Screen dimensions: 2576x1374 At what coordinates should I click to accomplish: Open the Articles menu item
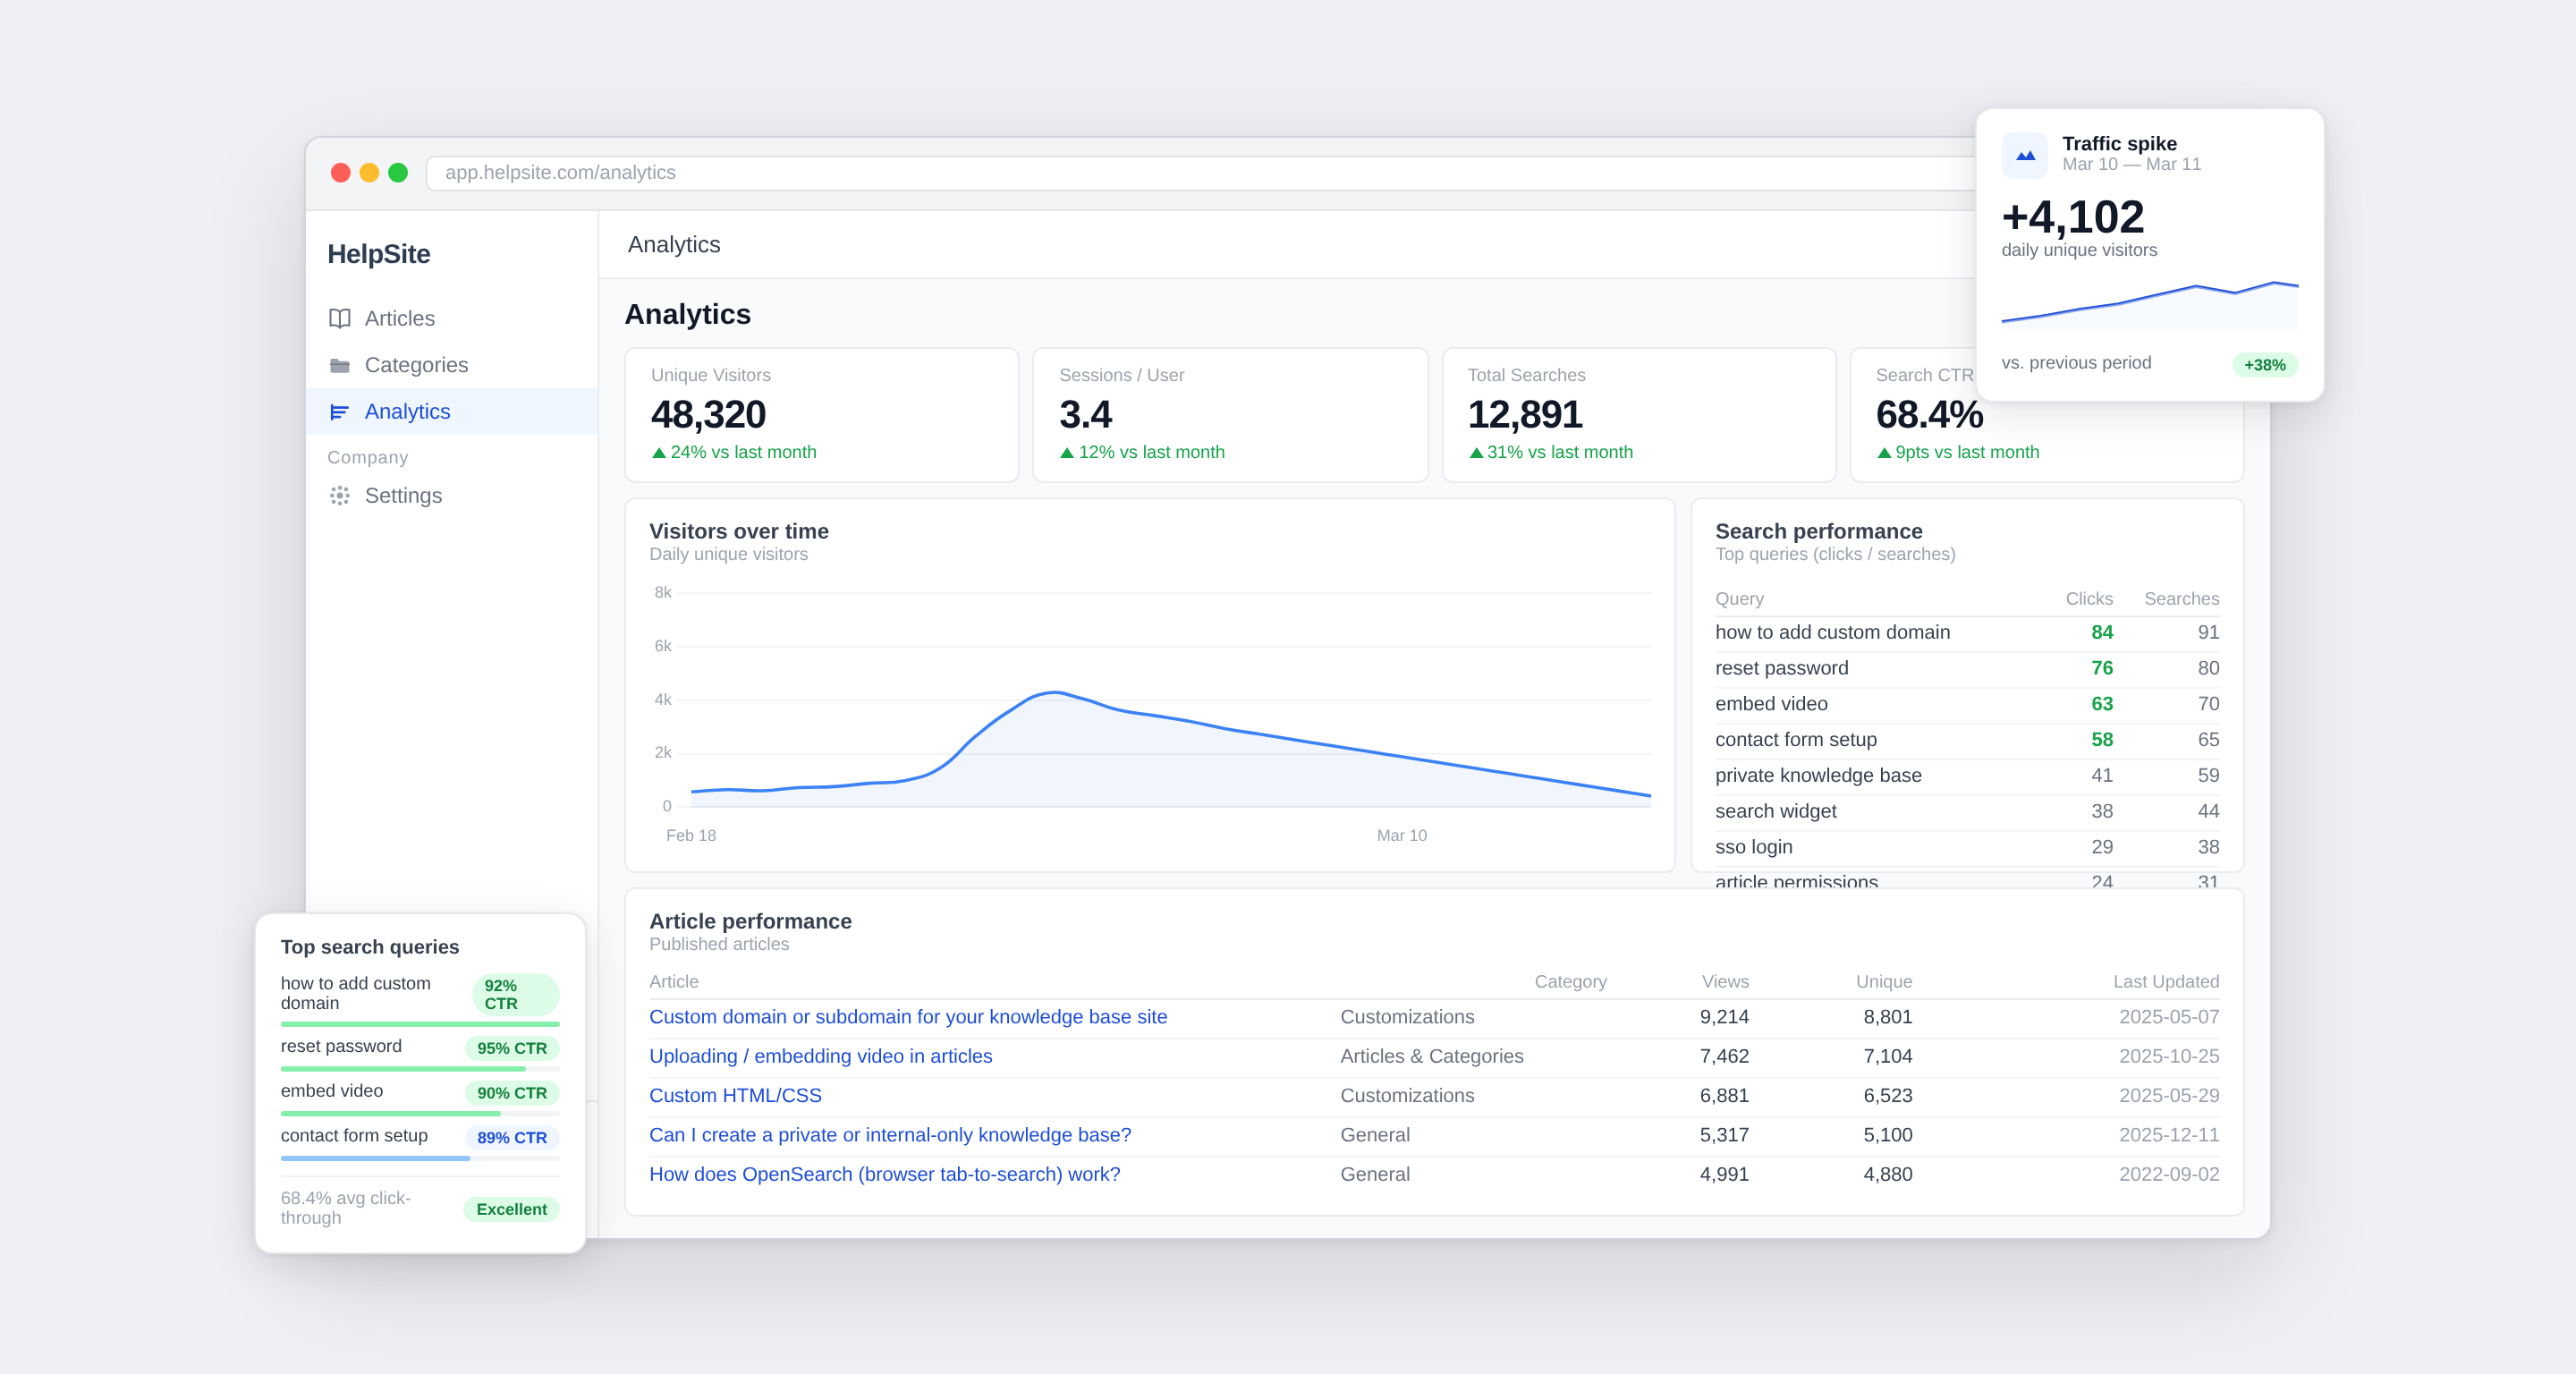[399, 318]
